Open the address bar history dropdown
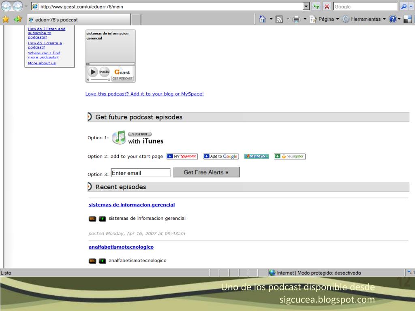415x311 pixels. pyautogui.click(x=306, y=6)
